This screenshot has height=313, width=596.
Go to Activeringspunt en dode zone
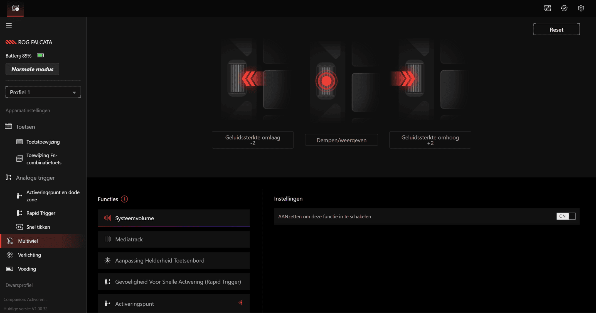click(53, 196)
